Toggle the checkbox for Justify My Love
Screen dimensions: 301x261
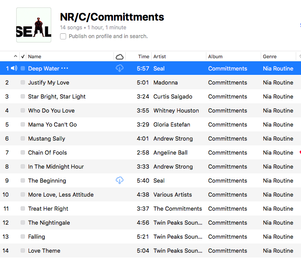pos(23,82)
